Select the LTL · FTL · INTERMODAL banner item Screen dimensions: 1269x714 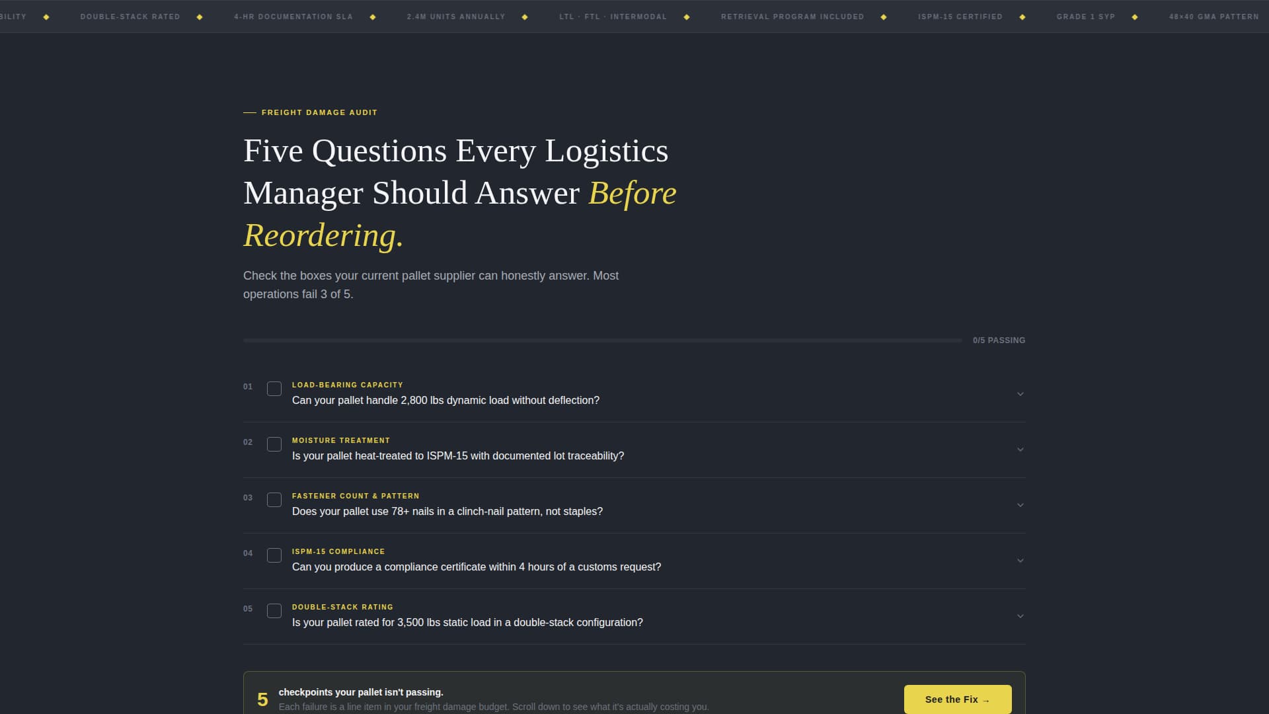click(x=613, y=17)
